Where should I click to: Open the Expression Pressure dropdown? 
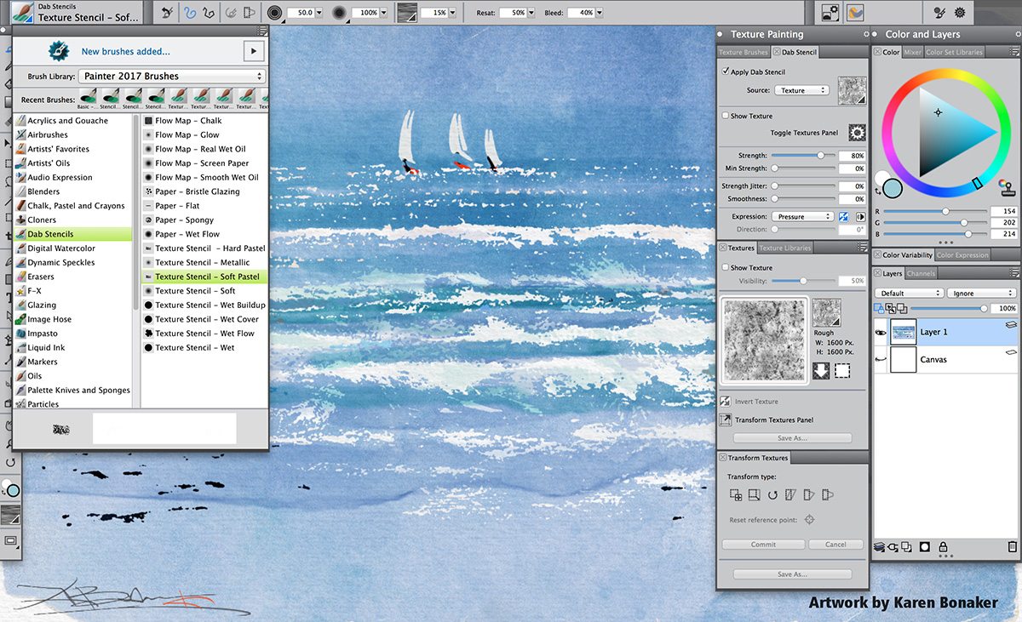point(803,217)
